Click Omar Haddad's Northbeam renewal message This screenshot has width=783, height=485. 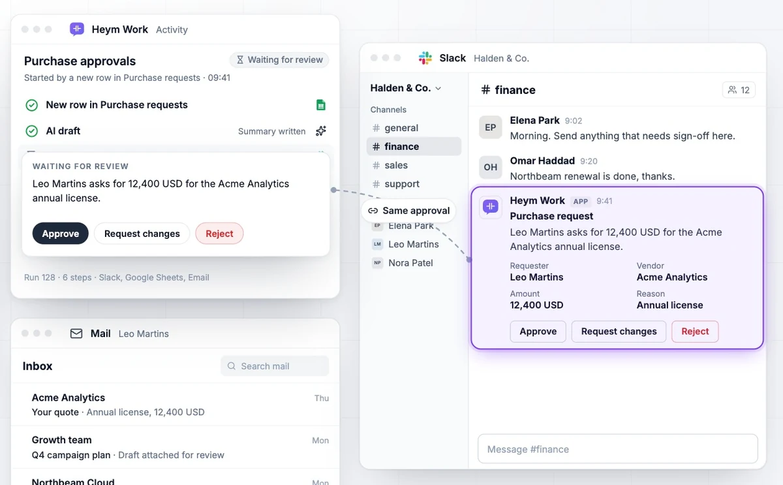[x=592, y=176]
